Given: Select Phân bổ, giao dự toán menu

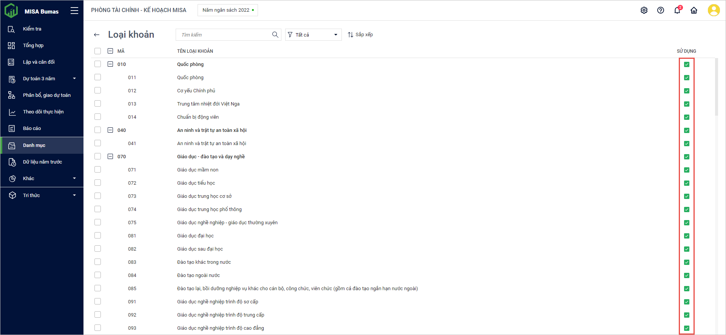Looking at the screenshot, I should click(x=46, y=95).
